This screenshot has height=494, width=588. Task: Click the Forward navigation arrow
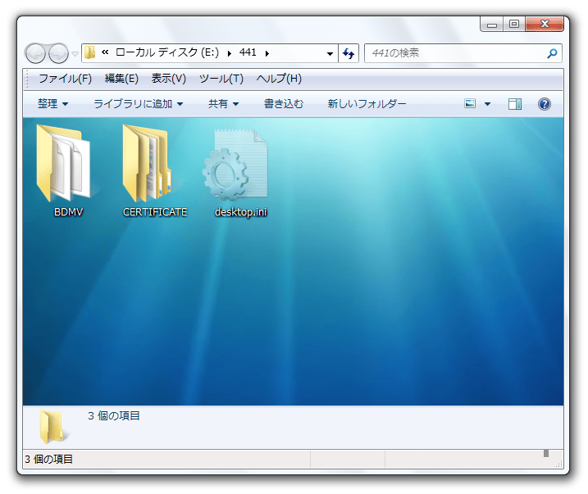58,53
